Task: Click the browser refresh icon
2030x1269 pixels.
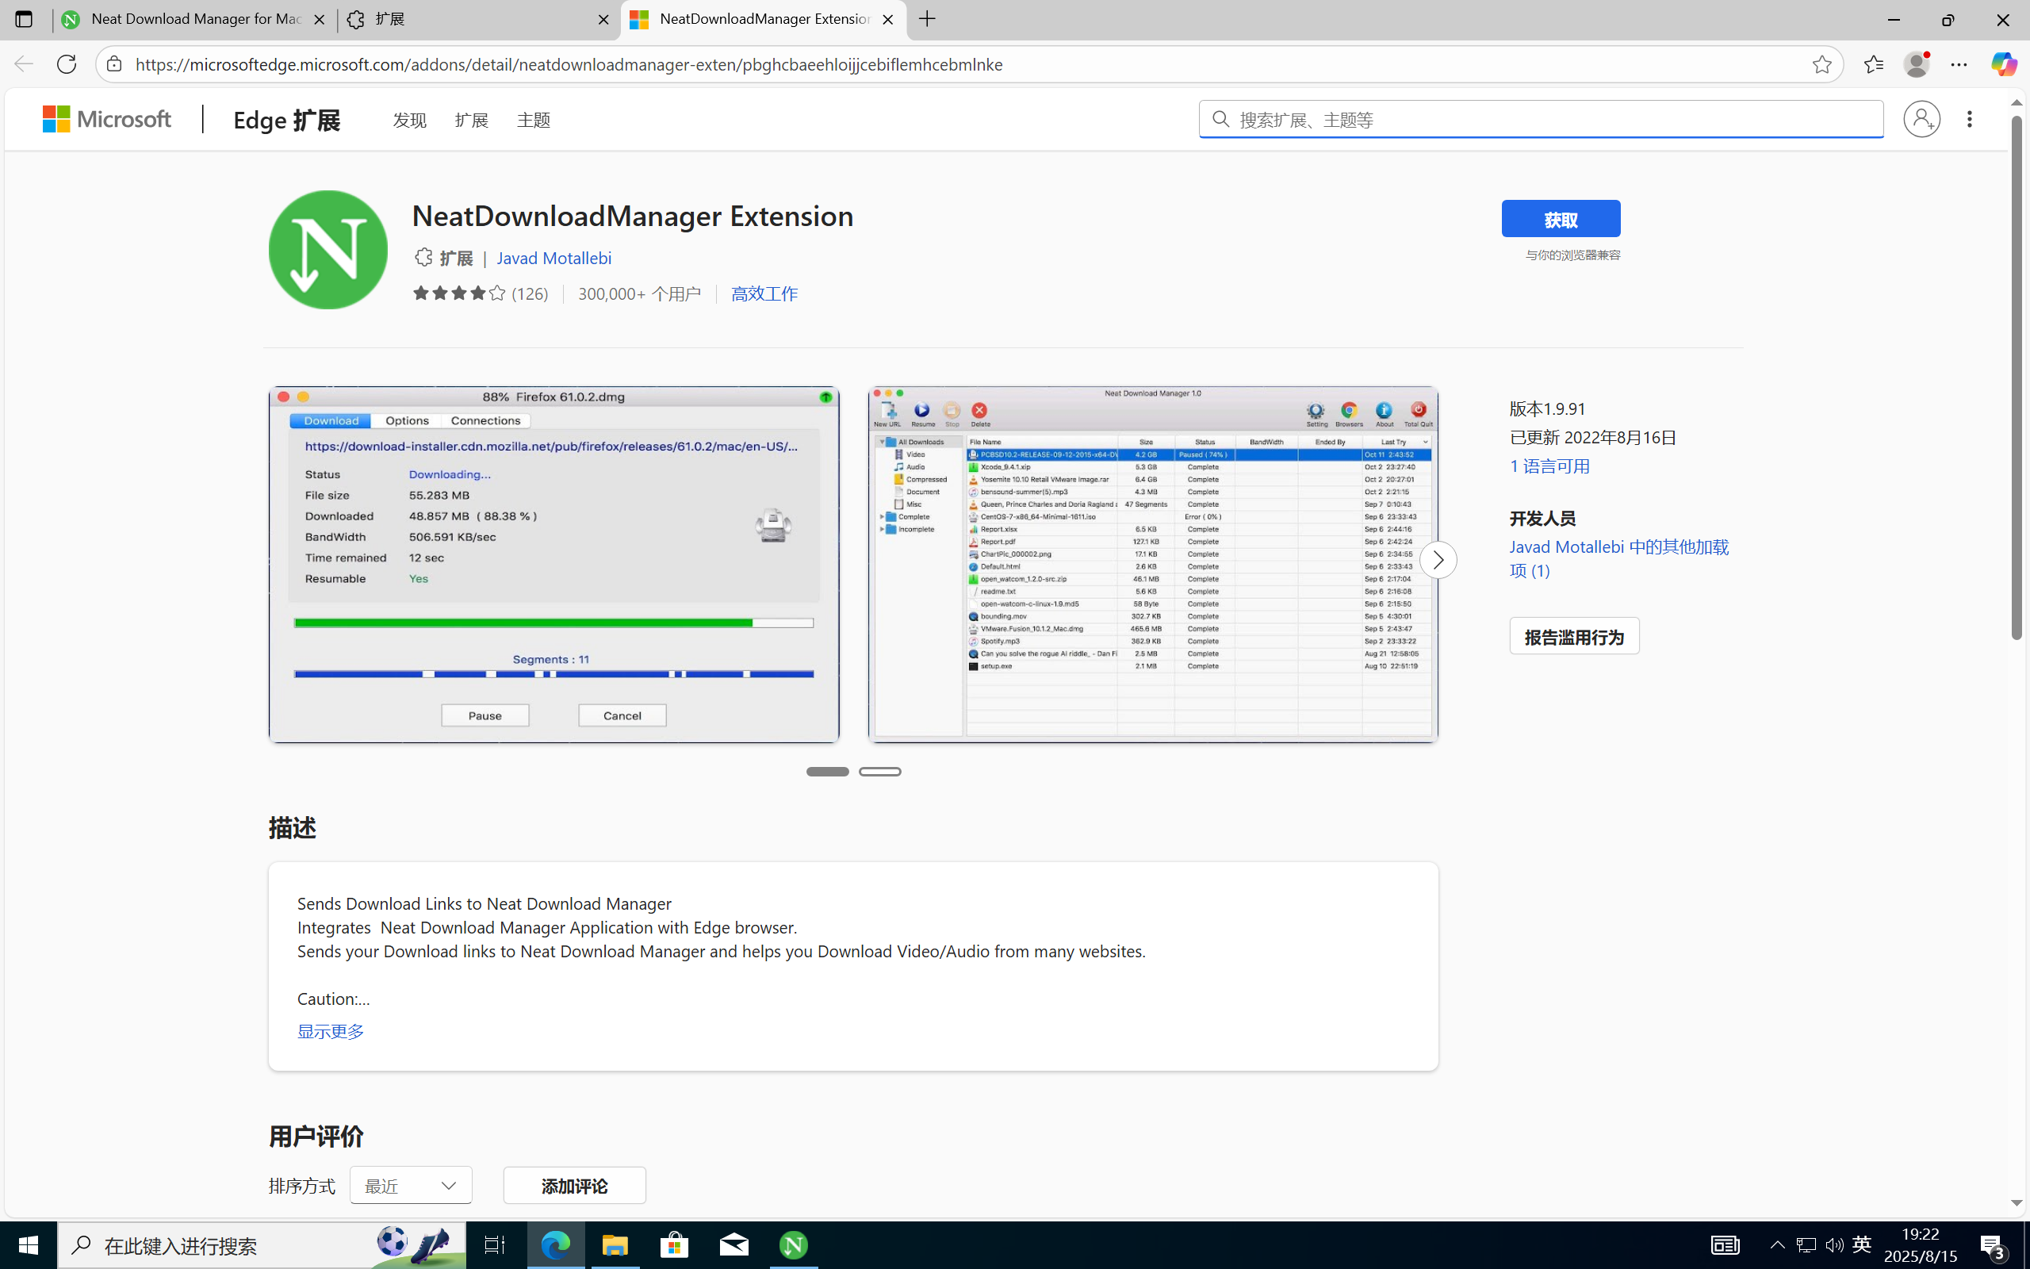Action: 67,64
